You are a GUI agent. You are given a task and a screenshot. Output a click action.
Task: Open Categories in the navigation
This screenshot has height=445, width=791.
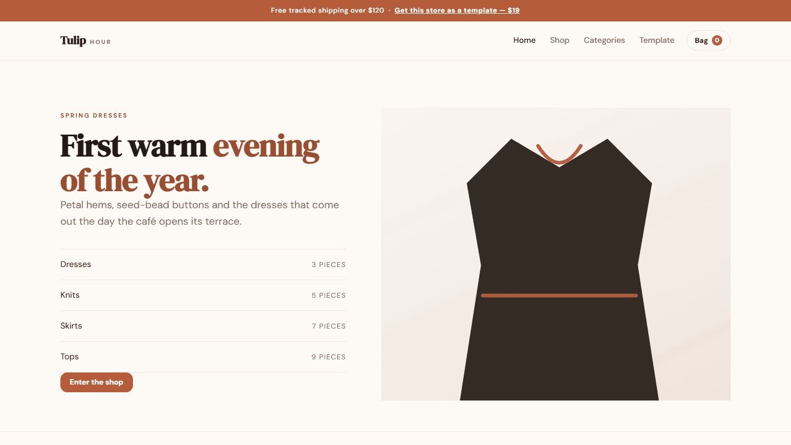604,40
